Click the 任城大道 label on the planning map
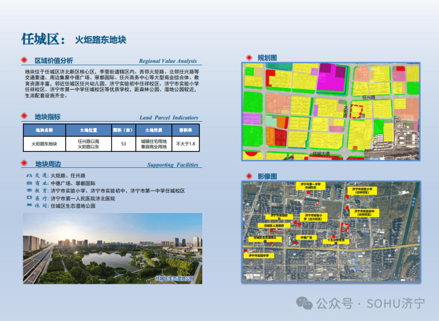The image size is (439, 321). tap(321, 154)
